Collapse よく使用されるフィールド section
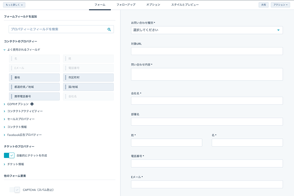The image size is (294, 196). click(5, 50)
